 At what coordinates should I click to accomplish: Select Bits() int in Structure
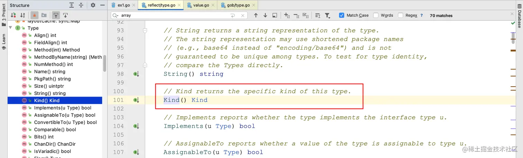[x=44, y=137]
